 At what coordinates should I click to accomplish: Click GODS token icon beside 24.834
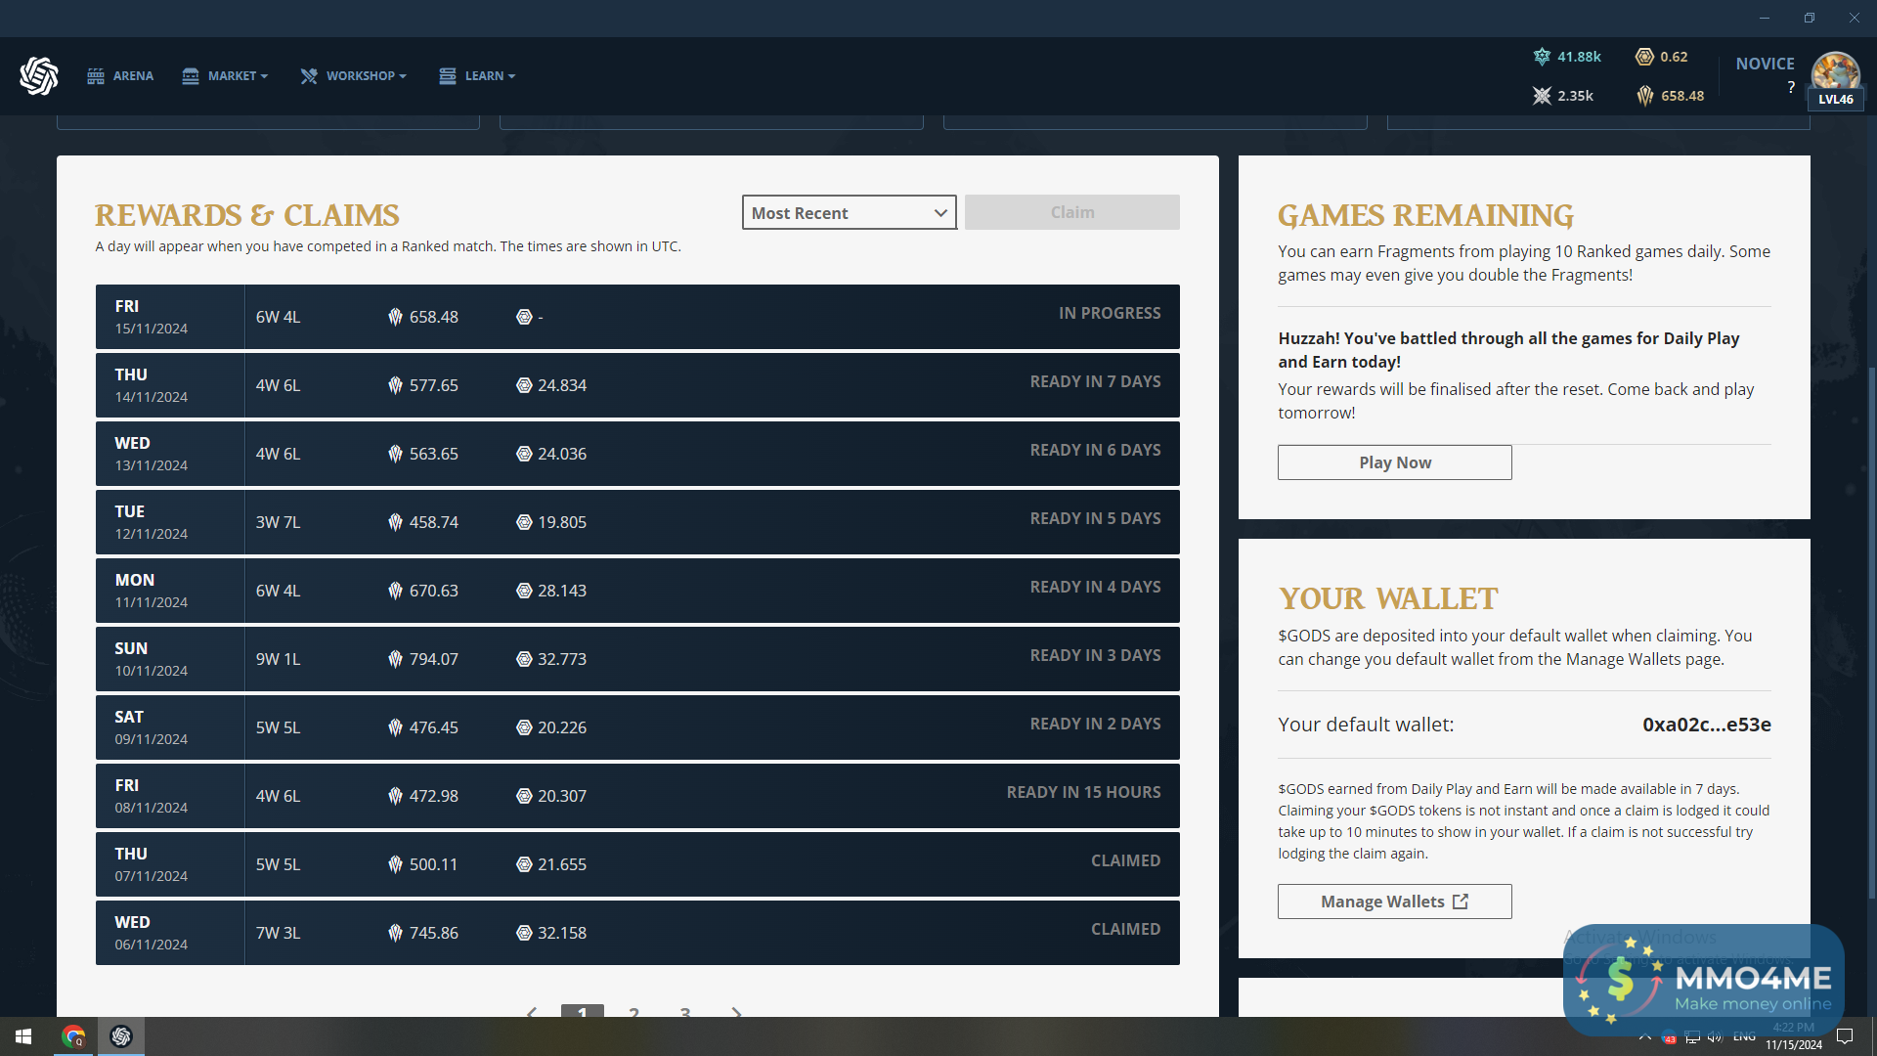click(524, 385)
